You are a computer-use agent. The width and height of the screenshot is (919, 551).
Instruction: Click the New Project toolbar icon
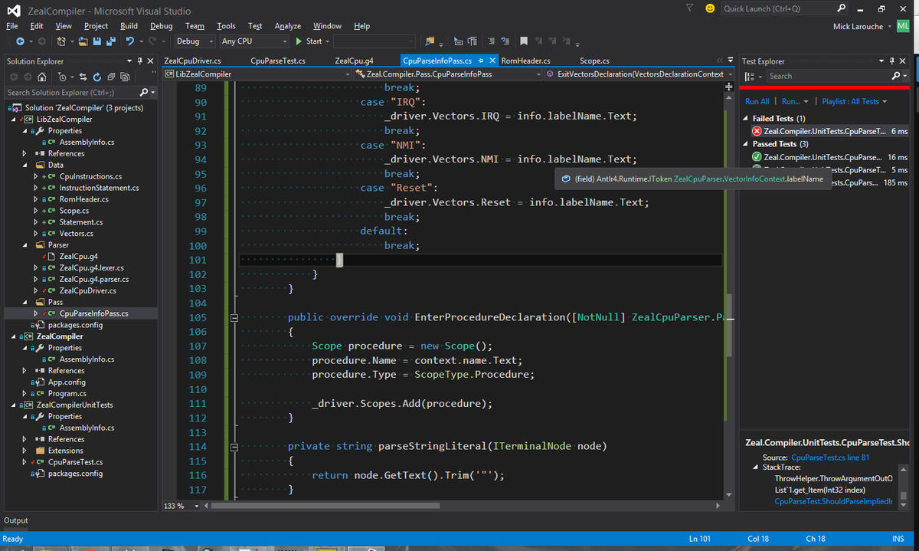tap(61, 41)
